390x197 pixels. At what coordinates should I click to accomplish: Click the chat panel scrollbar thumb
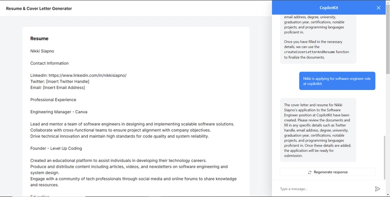point(385,157)
